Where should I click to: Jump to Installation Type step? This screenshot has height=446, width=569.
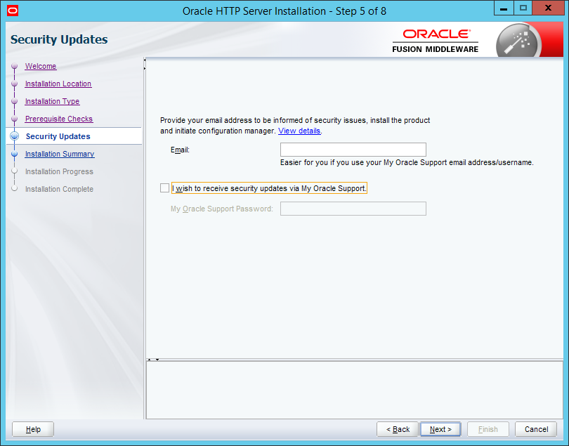click(x=52, y=102)
